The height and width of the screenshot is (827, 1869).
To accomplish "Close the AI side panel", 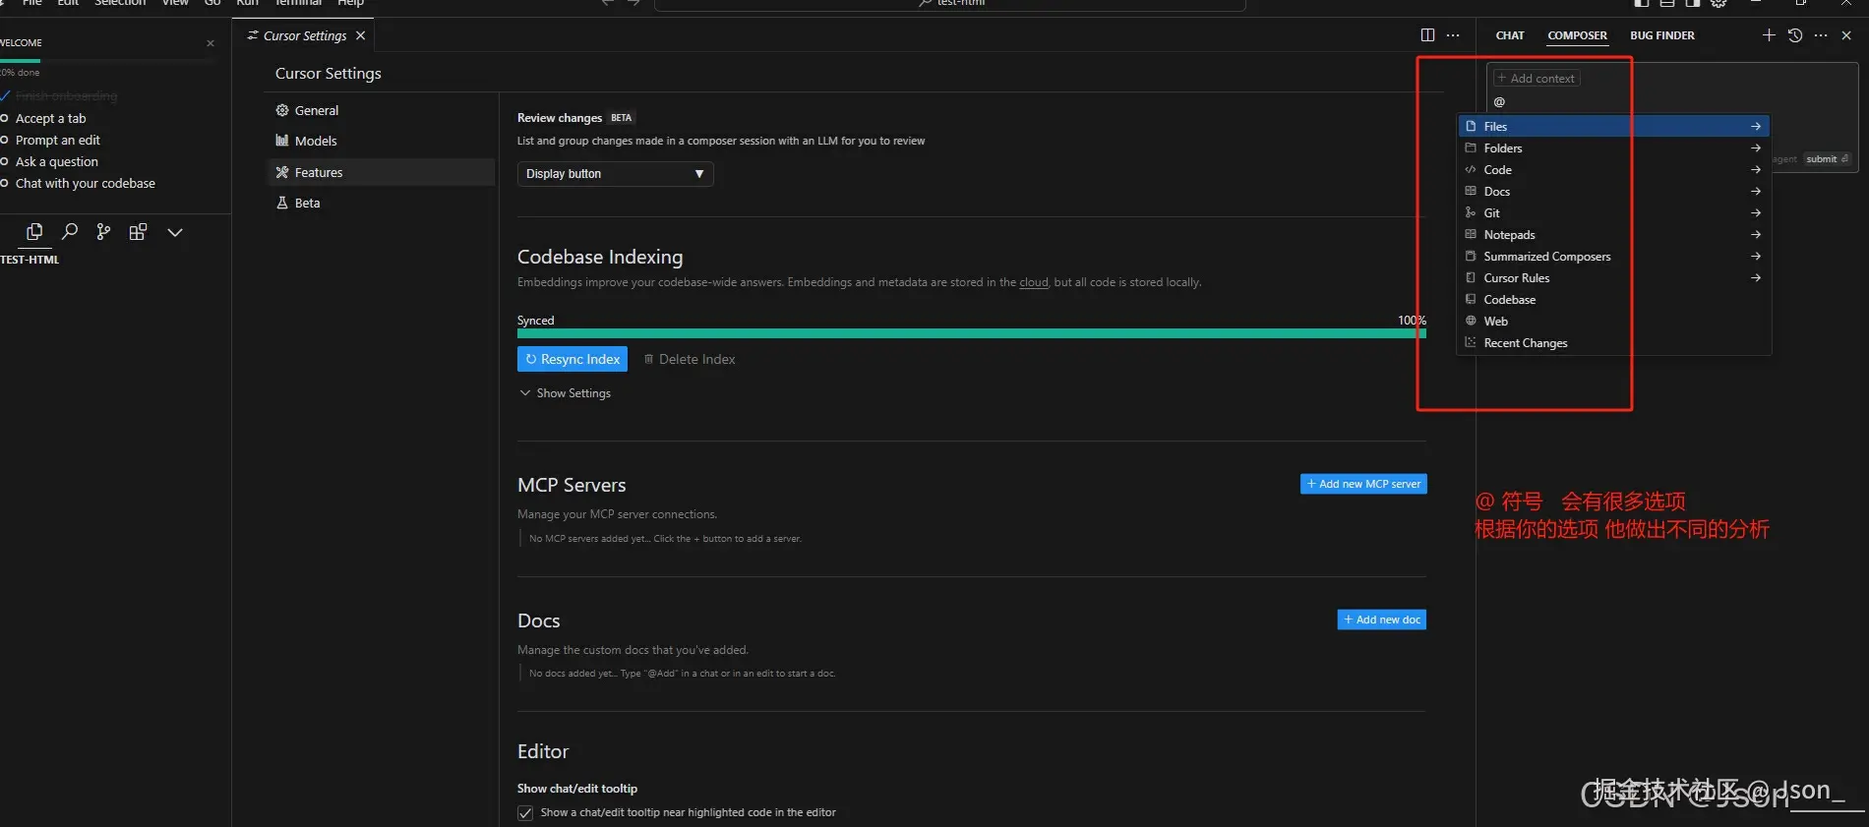I will [x=1846, y=35].
